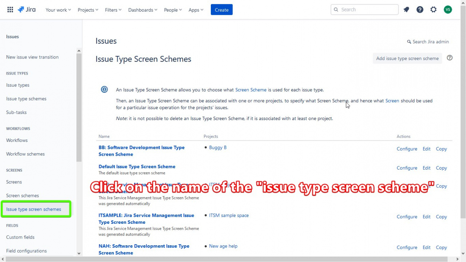
Task: Click the Name column header
Action: [x=104, y=136]
